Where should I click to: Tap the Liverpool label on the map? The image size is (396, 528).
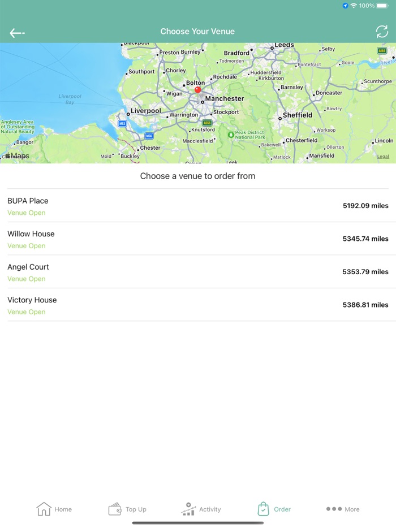click(x=145, y=111)
